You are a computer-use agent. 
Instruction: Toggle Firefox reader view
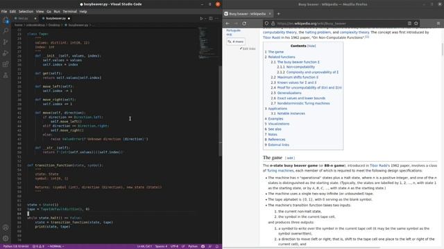tap(409, 24)
